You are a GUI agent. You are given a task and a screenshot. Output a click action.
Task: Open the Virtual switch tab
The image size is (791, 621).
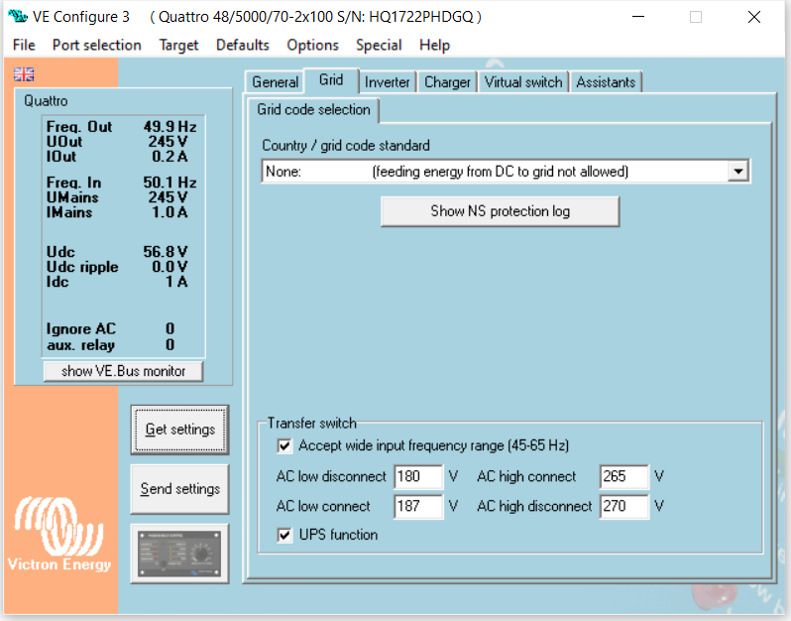pos(523,82)
